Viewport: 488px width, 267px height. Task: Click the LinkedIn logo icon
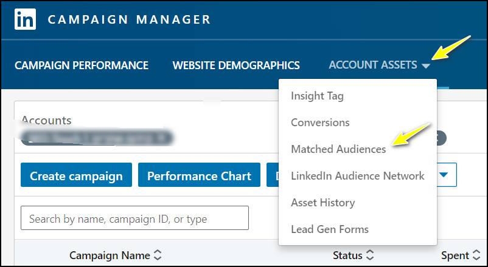pos(26,19)
